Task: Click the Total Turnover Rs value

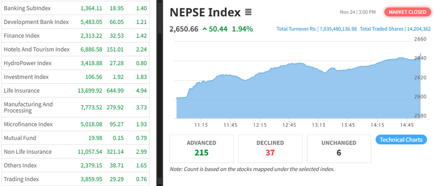Action: coord(338,29)
